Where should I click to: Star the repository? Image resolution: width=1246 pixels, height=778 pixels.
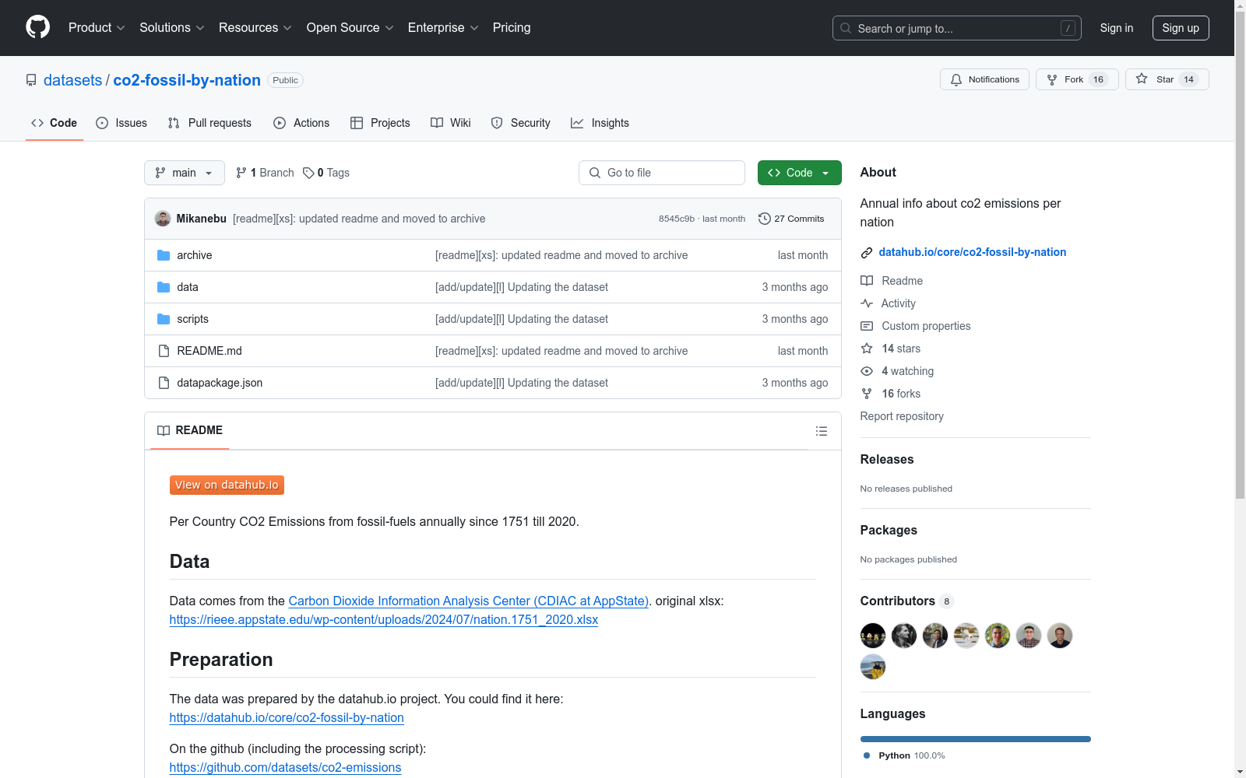point(1167,79)
